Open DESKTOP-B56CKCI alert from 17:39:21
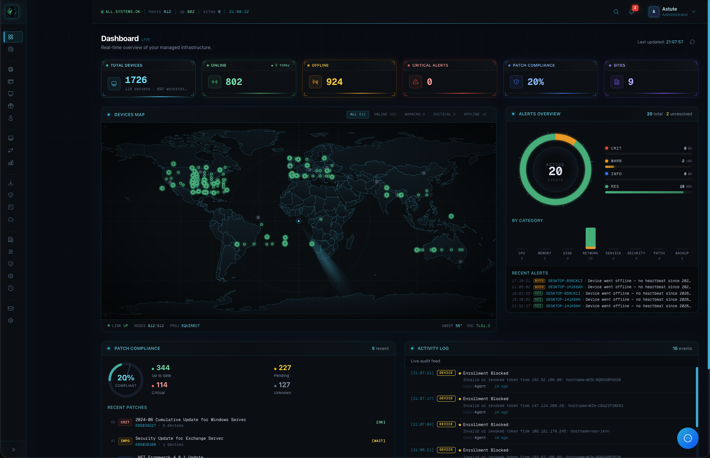Viewport: 710px width, 458px height. pos(601,281)
